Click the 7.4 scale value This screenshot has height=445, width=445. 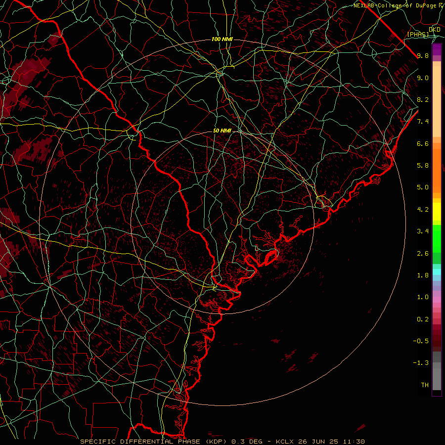pos(423,122)
